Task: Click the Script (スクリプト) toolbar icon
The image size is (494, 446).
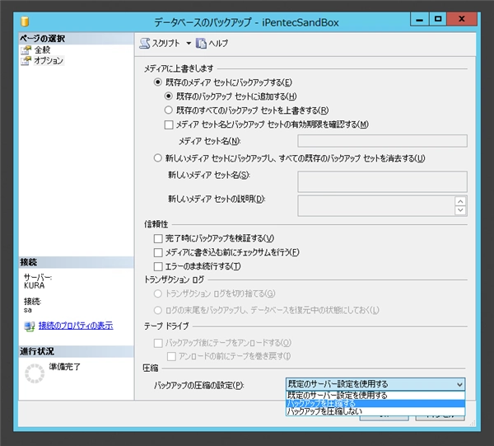Action: [x=145, y=43]
